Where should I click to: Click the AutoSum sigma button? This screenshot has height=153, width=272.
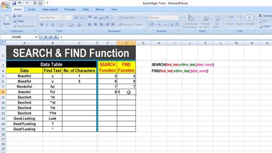click(x=265, y=16)
